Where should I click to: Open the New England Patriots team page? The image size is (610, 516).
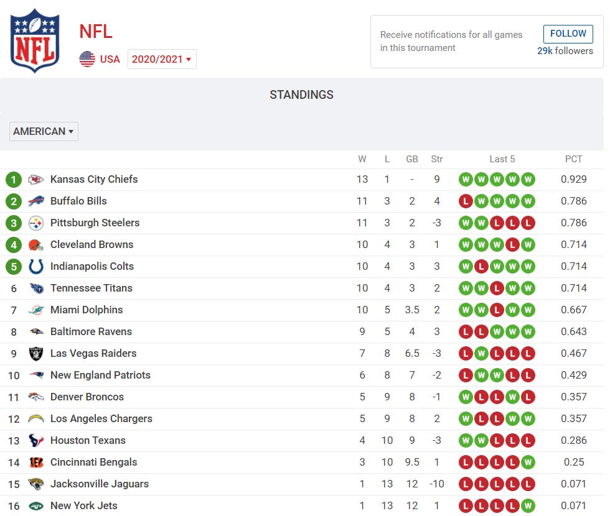[100, 375]
